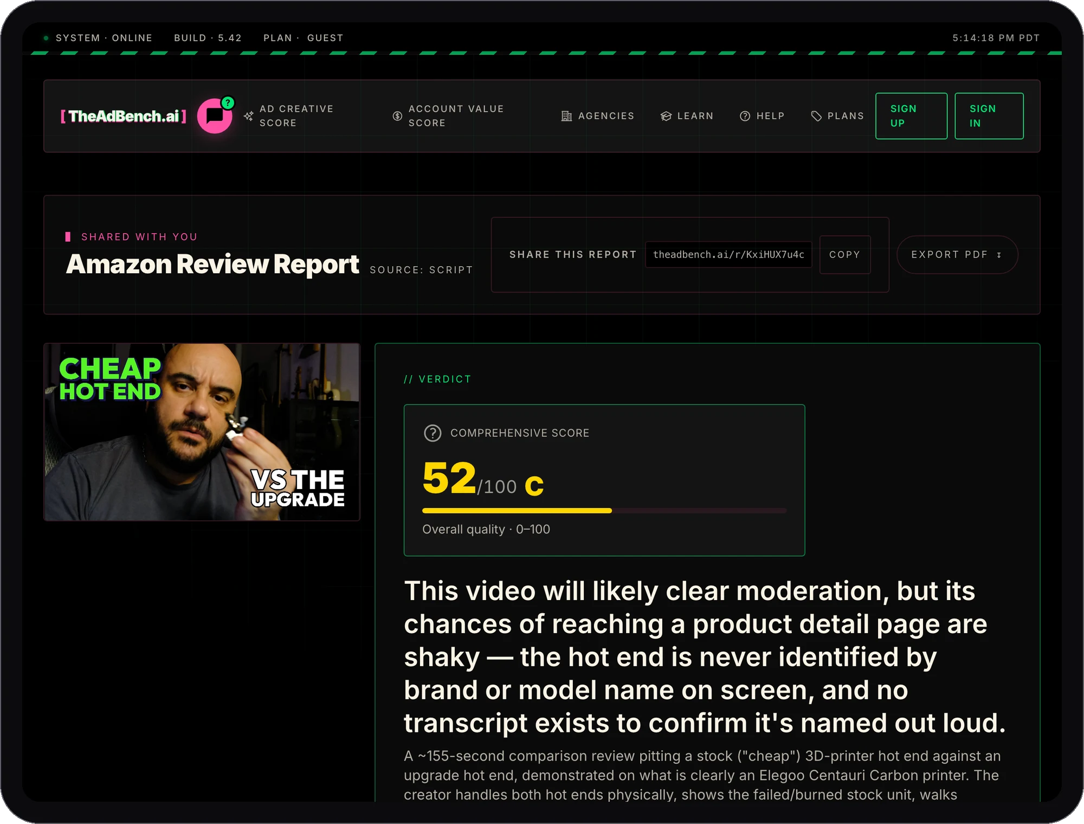The height and width of the screenshot is (824, 1084).
Task: Click the building icon next to Agencies
Action: (566, 116)
